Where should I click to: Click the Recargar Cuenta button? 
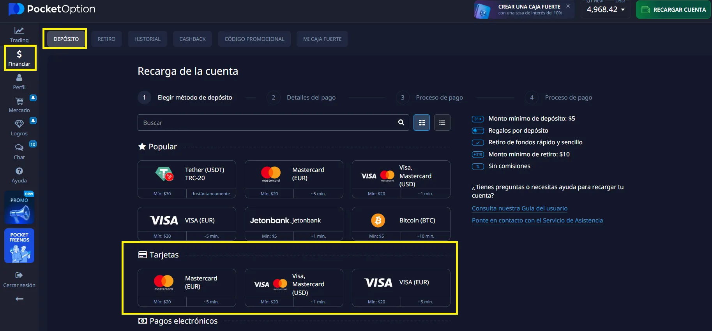pyautogui.click(x=673, y=9)
